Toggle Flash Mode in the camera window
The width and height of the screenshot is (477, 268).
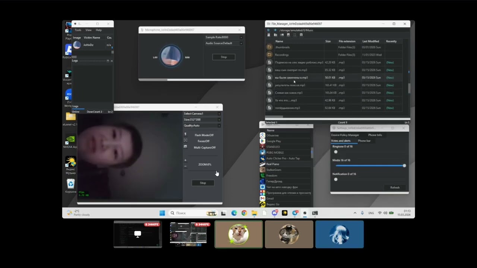(204, 135)
